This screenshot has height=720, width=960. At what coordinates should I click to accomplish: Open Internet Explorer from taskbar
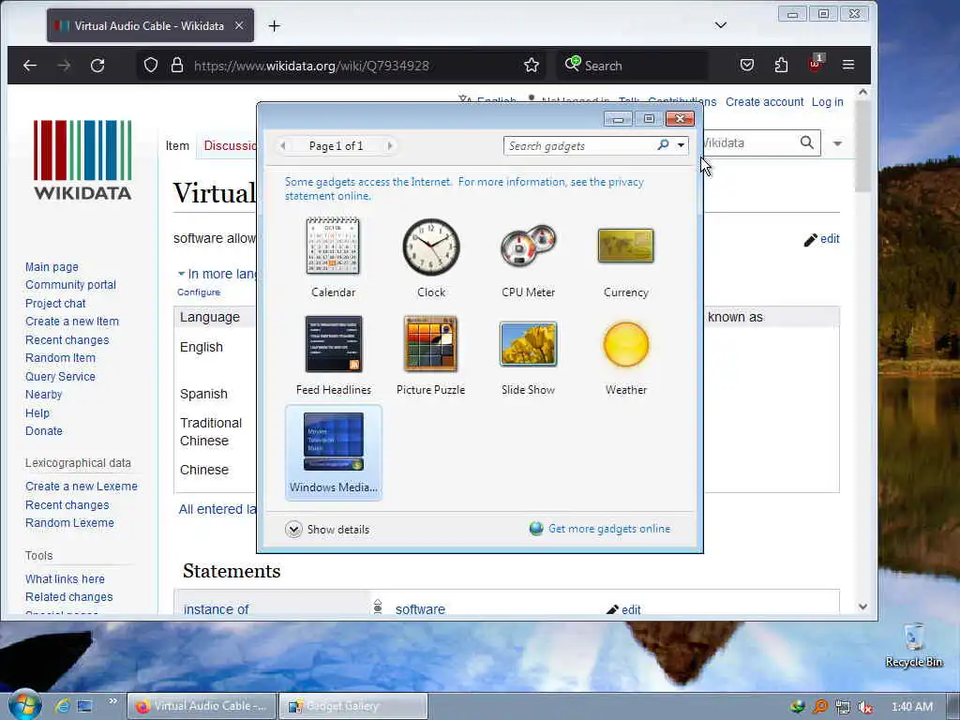click(62, 706)
